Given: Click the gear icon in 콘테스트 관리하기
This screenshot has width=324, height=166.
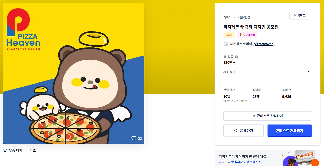Looking at the screenshot, I should coord(254,116).
